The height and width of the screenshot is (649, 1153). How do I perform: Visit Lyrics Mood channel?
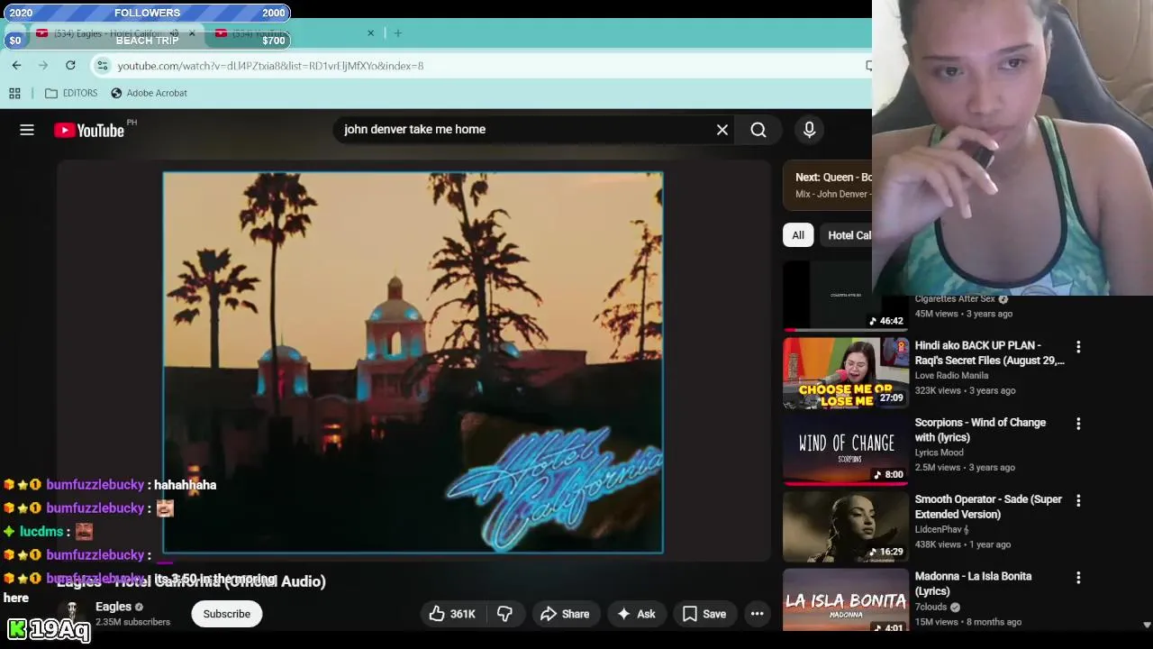939,452
